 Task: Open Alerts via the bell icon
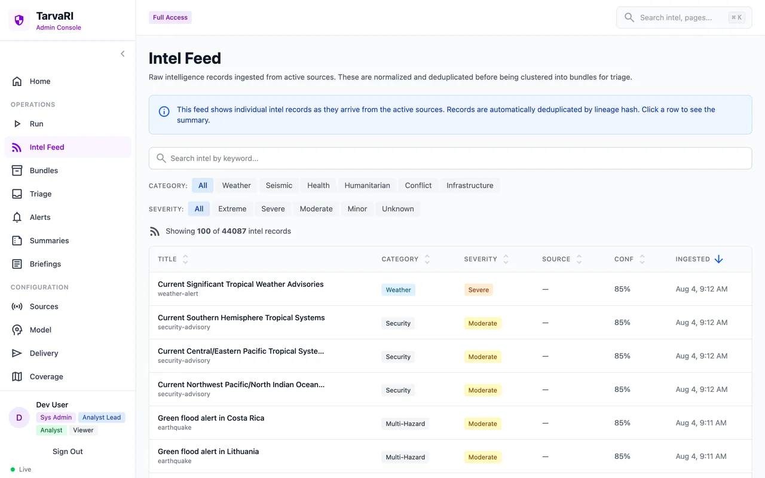click(17, 217)
